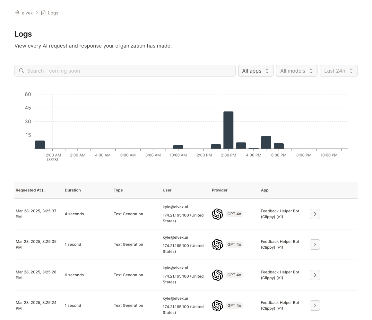Image resolution: width=372 pixels, height=320 pixels.
Task: Click the GPT 4o badge in 3:25:28 row
Action: [x=234, y=275]
